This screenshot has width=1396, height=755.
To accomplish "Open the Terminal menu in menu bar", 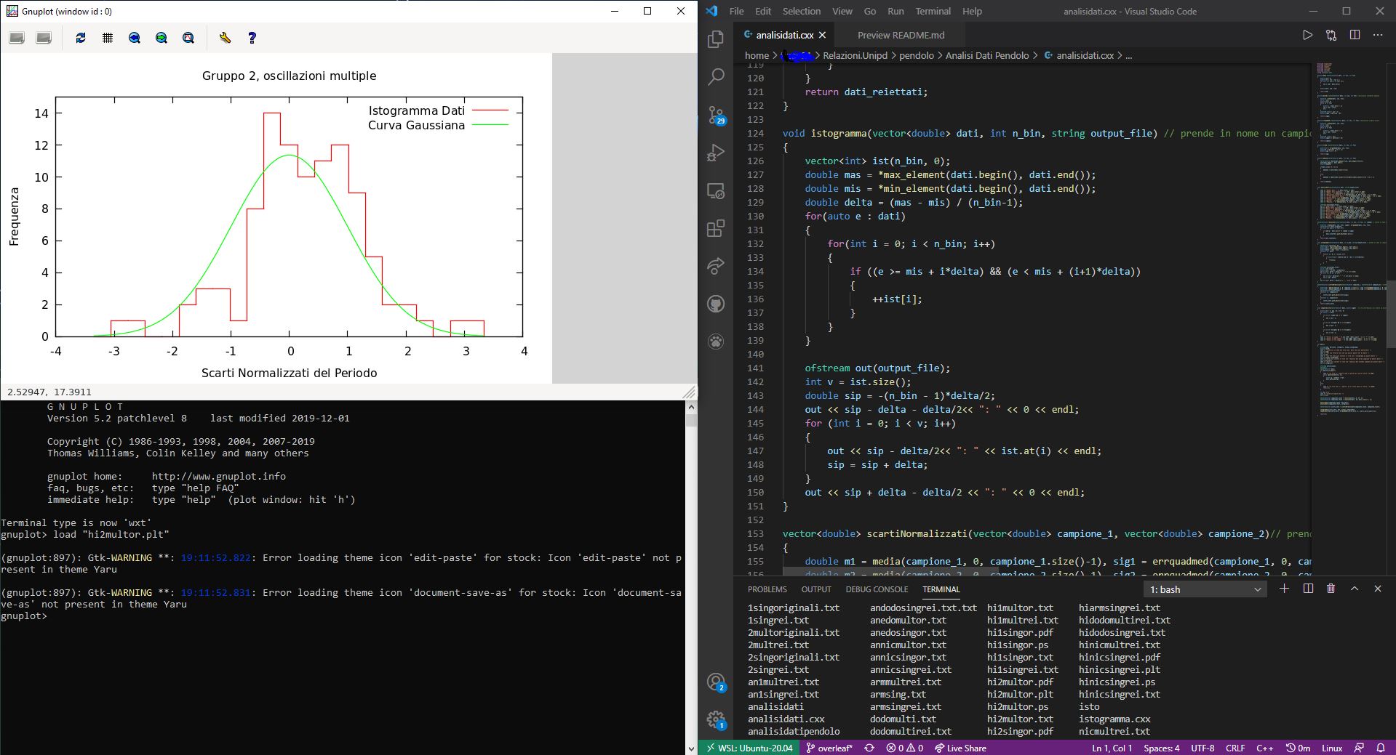I will 933,11.
